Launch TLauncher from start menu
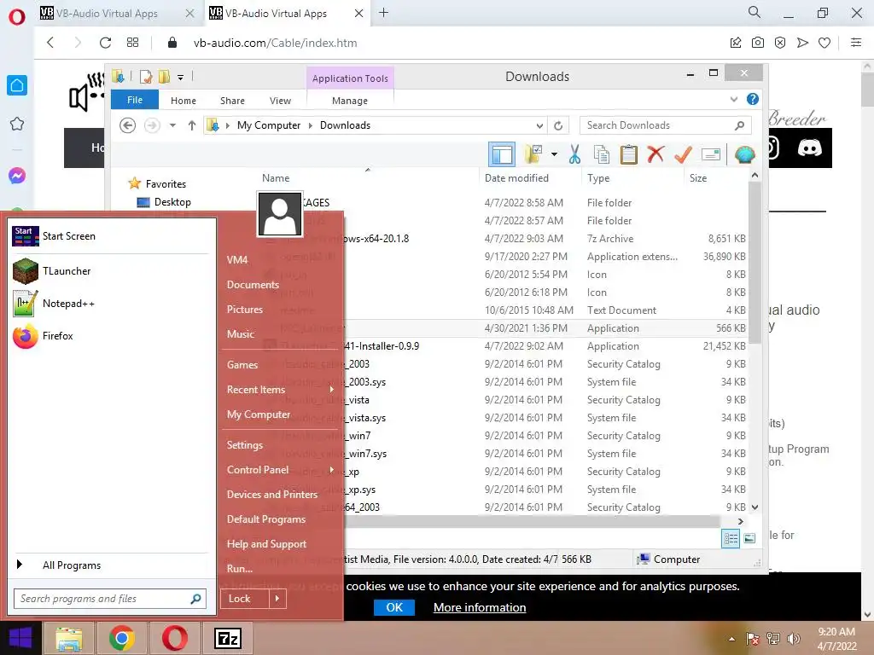This screenshot has height=655, width=874. [x=110, y=271]
